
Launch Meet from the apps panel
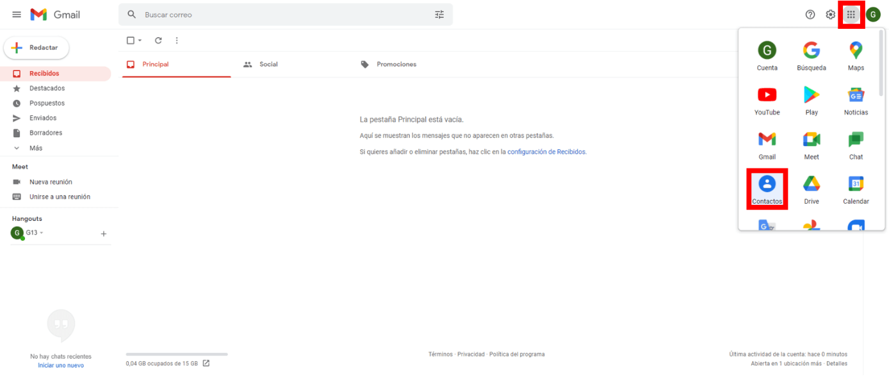click(812, 146)
